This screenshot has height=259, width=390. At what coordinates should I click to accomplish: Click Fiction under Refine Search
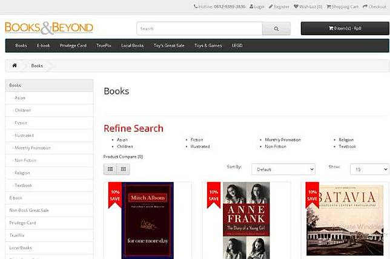197,140
